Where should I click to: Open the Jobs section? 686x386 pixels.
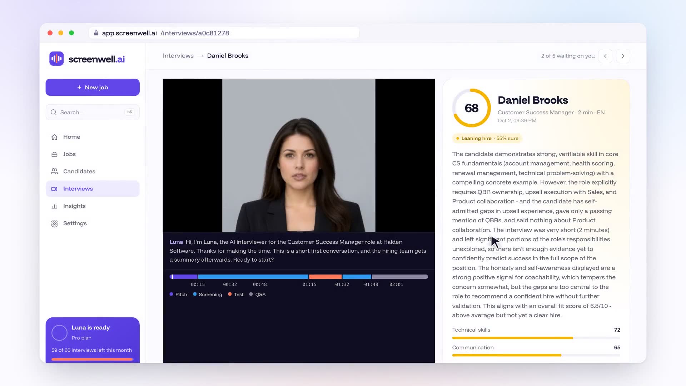coord(93,154)
